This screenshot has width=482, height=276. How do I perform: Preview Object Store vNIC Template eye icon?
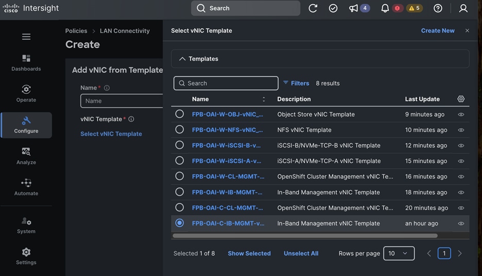[x=461, y=115]
